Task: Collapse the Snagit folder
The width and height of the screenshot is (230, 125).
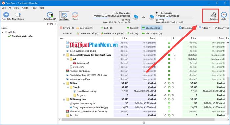Action: pos(68,87)
